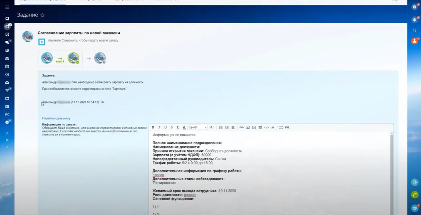Insert code block via toolbar
Viewport: 421px width, 215px height.
266,127
